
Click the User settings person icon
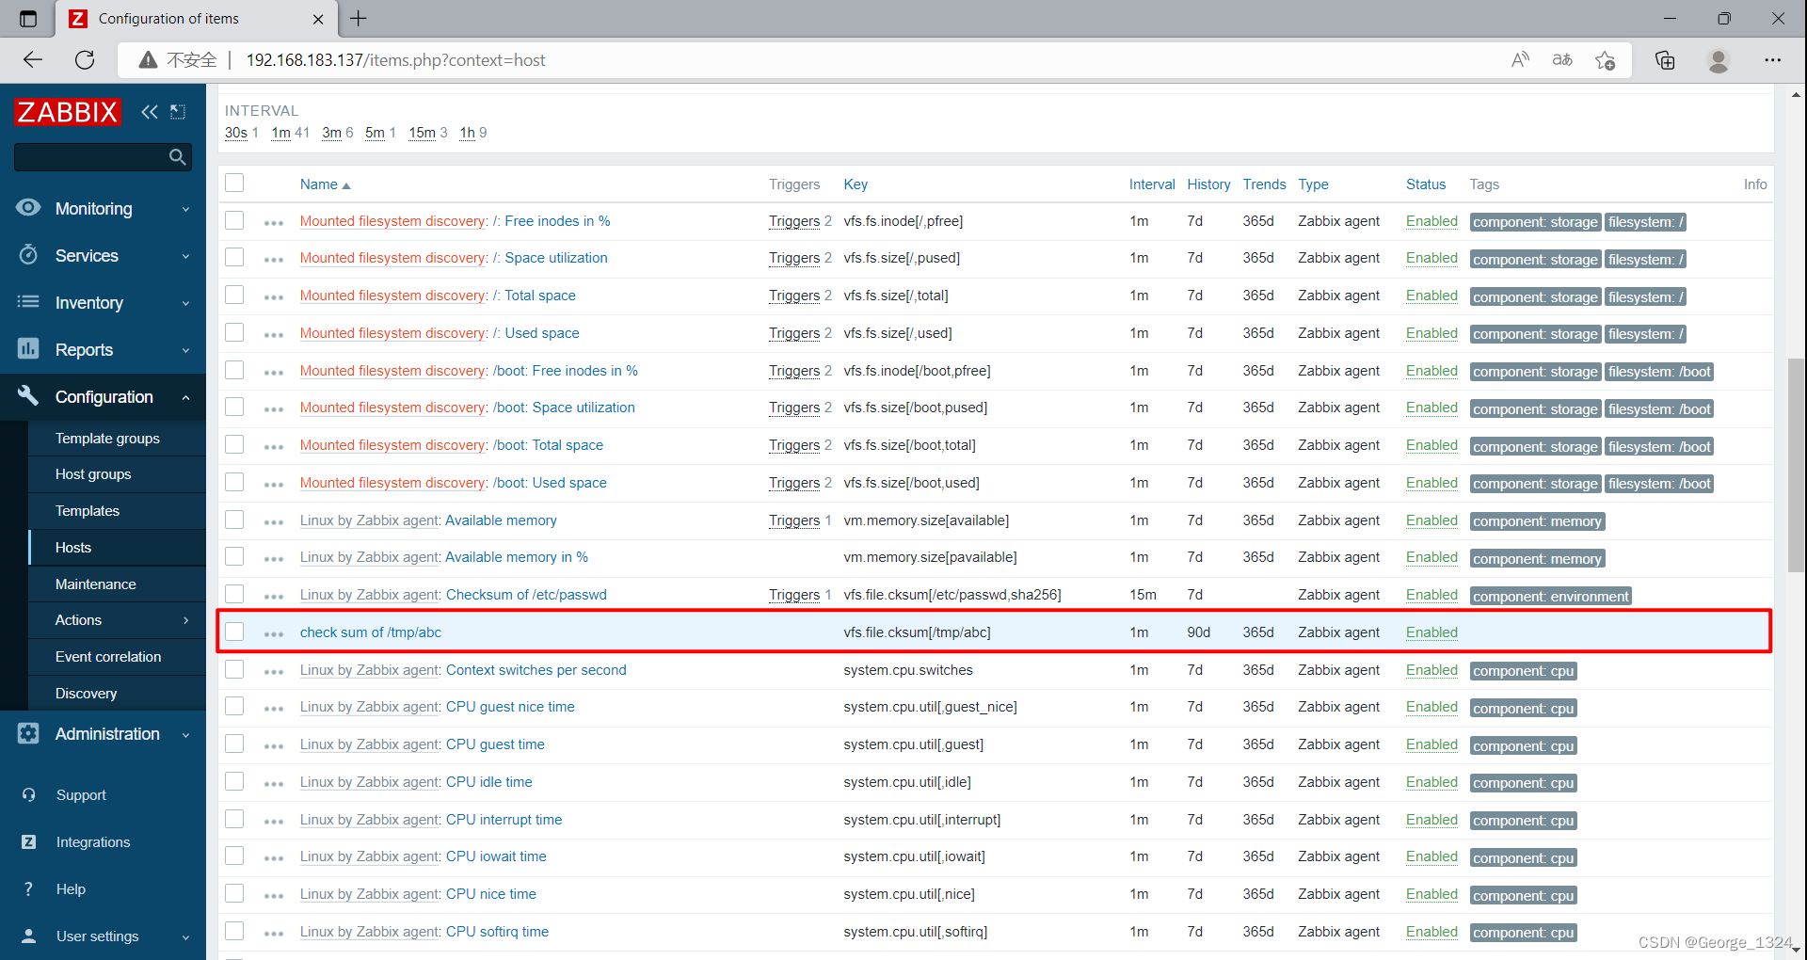click(29, 936)
